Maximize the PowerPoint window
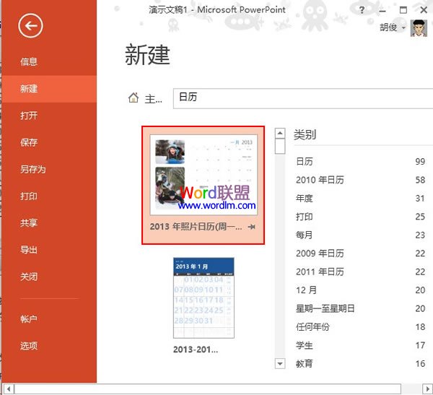Viewport: 433px width, 395px height. pyautogui.click(x=403, y=10)
